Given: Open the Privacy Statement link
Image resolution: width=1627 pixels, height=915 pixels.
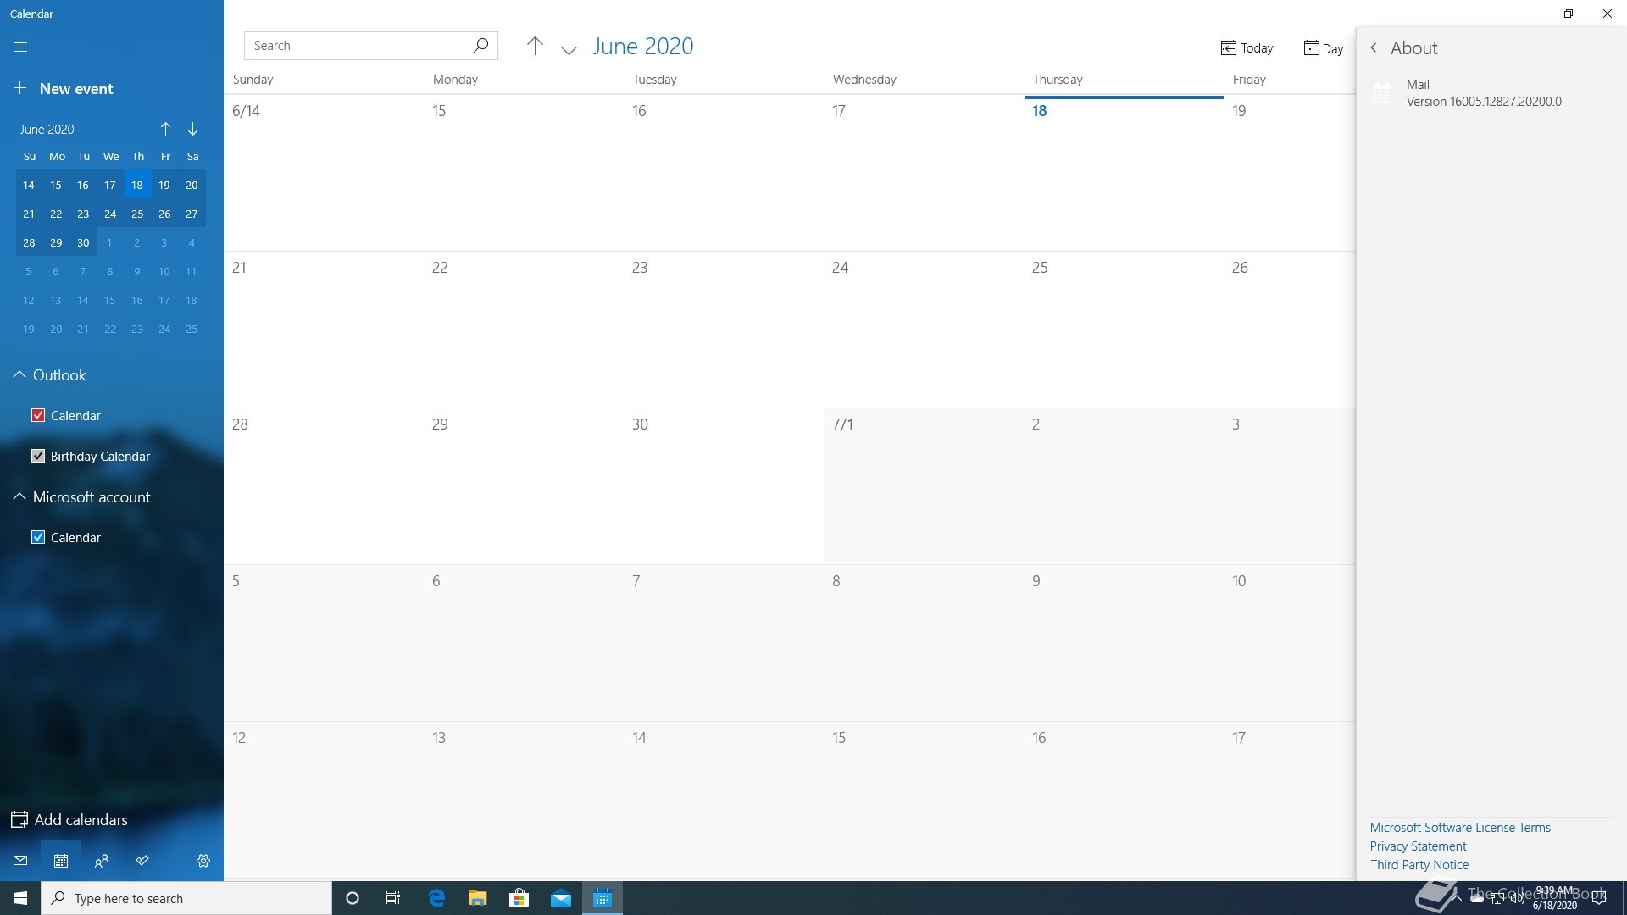Looking at the screenshot, I should tap(1418, 846).
